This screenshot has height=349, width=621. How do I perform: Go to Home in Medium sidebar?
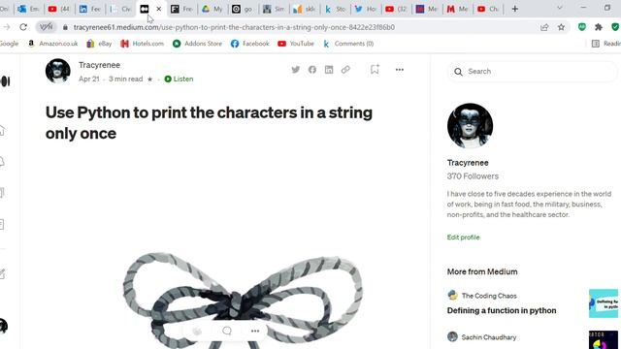[x=2, y=130]
